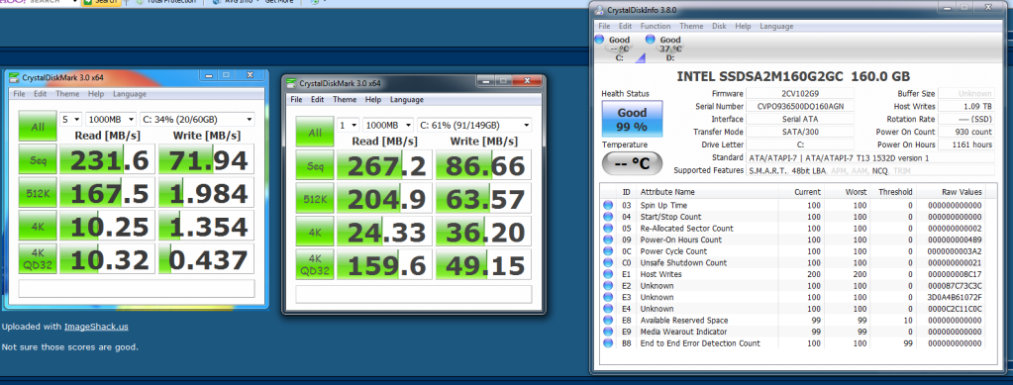Open File menu in left CrystalDiskMark
The height and width of the screenshot is (385, 1013).
coord(20,94)
